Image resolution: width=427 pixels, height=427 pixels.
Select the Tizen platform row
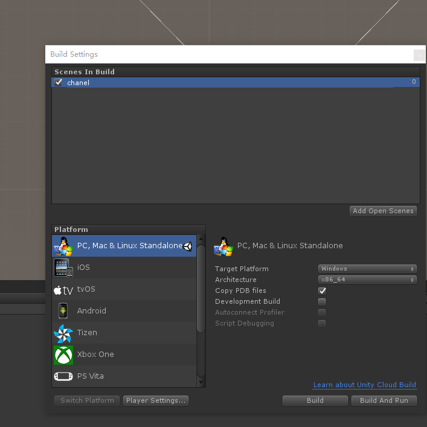[x=124, y=333]
